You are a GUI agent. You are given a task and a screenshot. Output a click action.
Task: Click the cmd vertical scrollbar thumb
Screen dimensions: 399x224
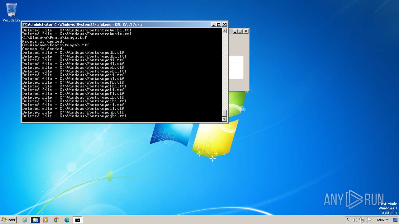pos(224,113)
